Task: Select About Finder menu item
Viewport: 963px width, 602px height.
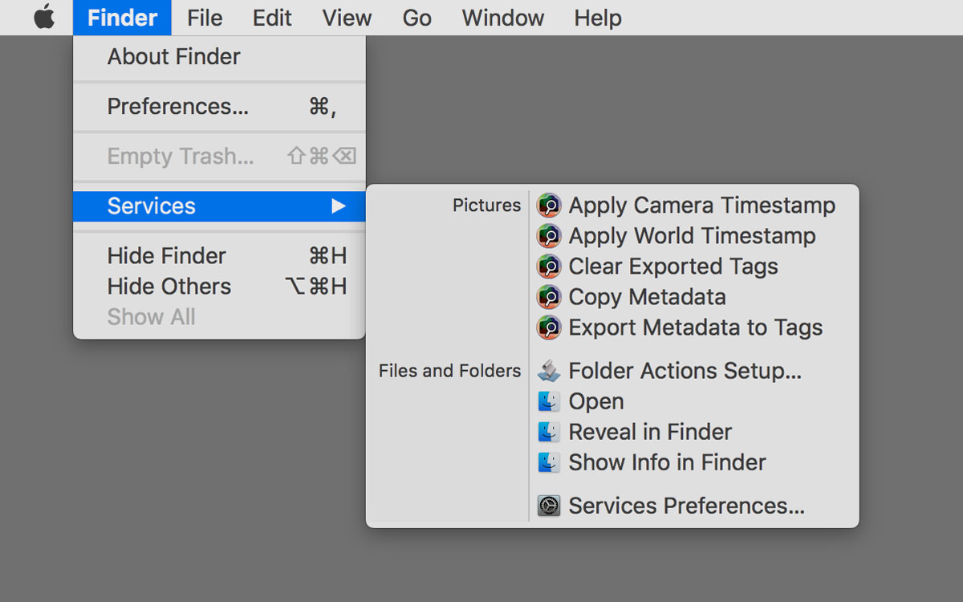Action: tap(174, 57)
